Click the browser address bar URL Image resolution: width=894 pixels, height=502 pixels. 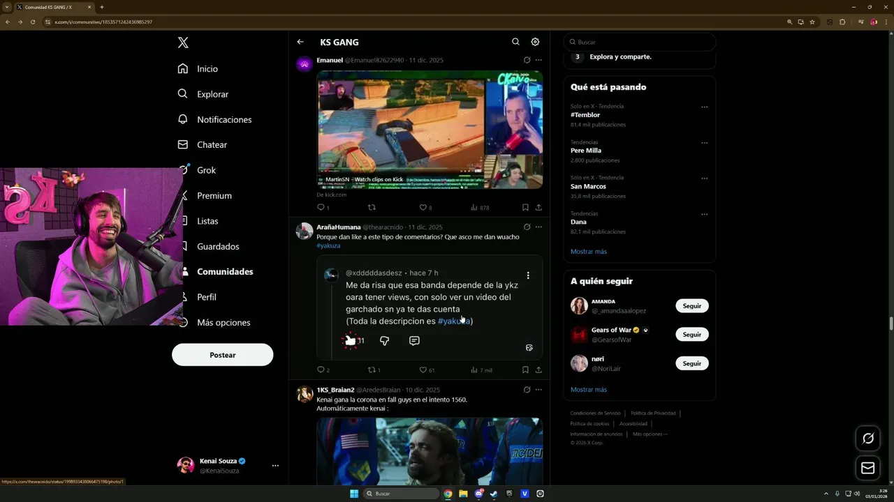click(x=103, y=22)
